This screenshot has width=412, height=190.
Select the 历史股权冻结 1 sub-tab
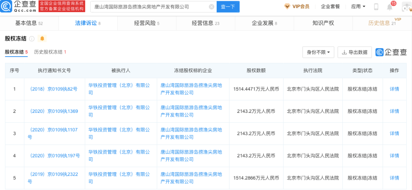[50, 52]
